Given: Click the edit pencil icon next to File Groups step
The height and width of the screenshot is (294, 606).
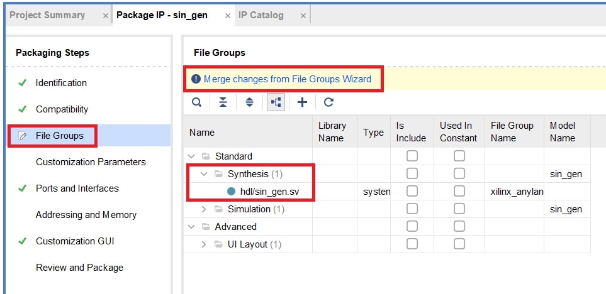Looking at the screenshot, I should pos(23,136).
